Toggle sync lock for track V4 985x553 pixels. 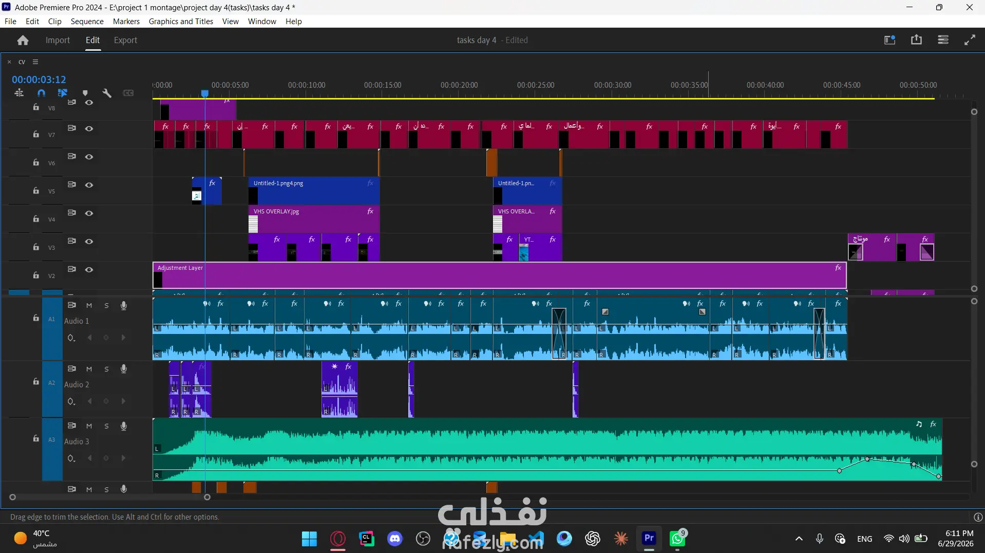click(72, 213)
